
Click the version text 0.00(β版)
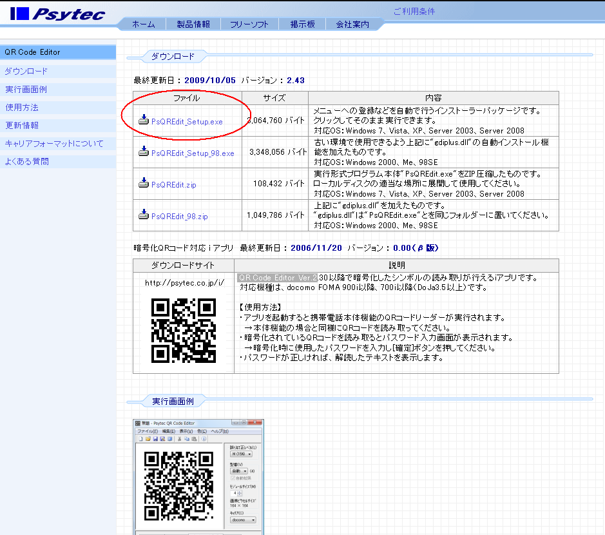pos(416,248)
